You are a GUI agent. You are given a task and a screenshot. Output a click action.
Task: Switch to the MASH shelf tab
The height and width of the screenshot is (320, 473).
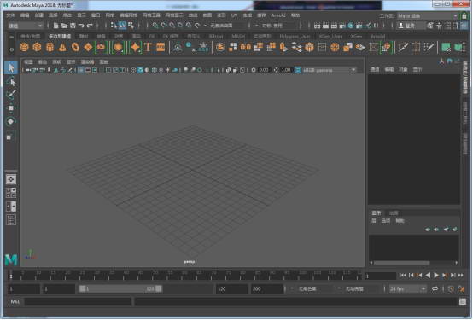pyautogui.click(x=238, y=36)
